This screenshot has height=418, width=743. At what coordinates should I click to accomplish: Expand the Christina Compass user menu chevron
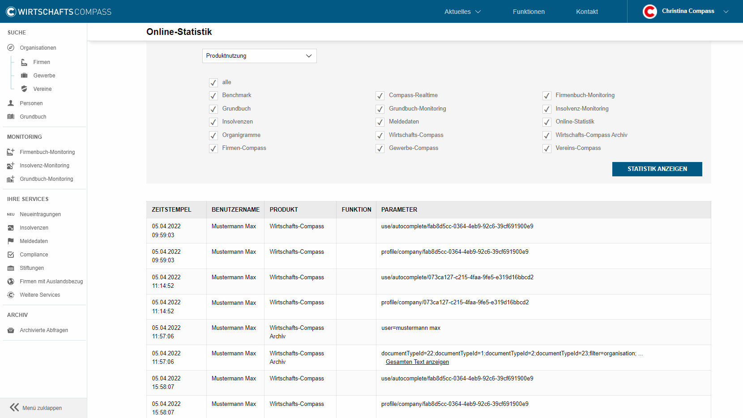point(726,12)
